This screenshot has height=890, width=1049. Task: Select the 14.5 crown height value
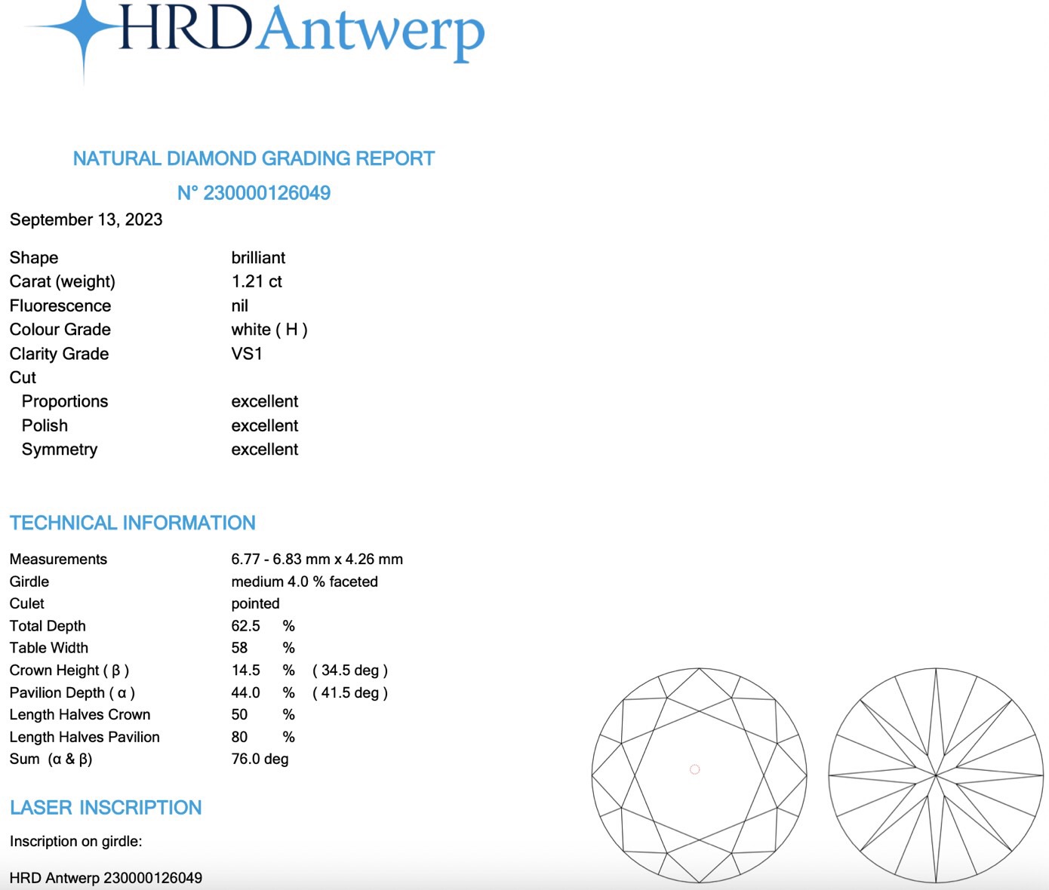coord(245,671)
